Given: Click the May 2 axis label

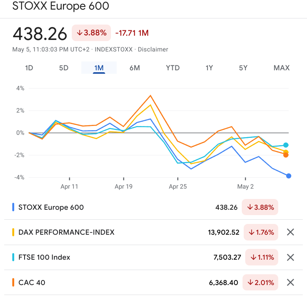Looking at the screenshot, I should coord(245,186).
